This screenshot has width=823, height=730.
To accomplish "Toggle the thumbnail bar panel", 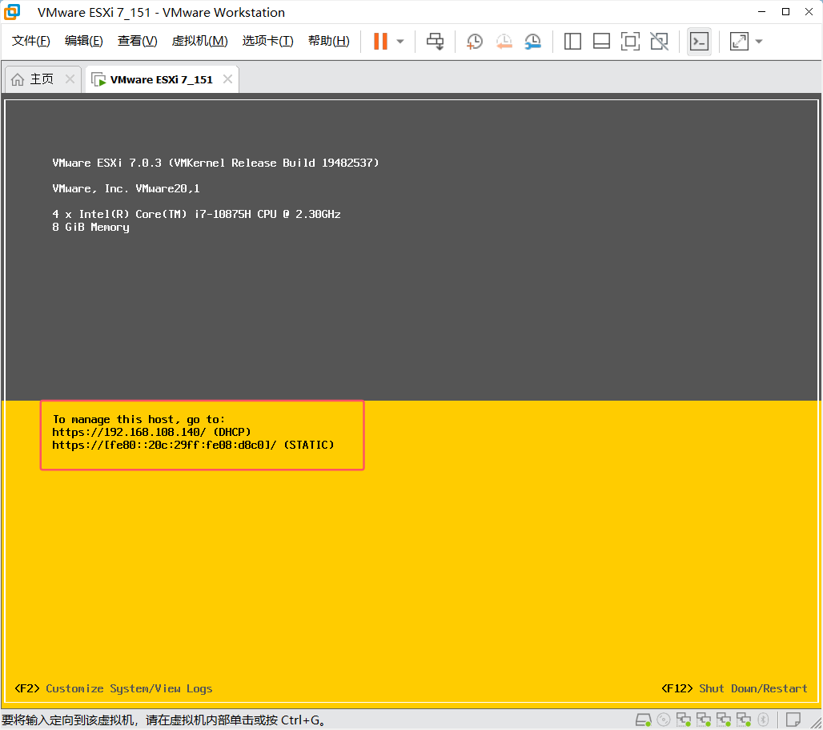I will coord(601,41).
